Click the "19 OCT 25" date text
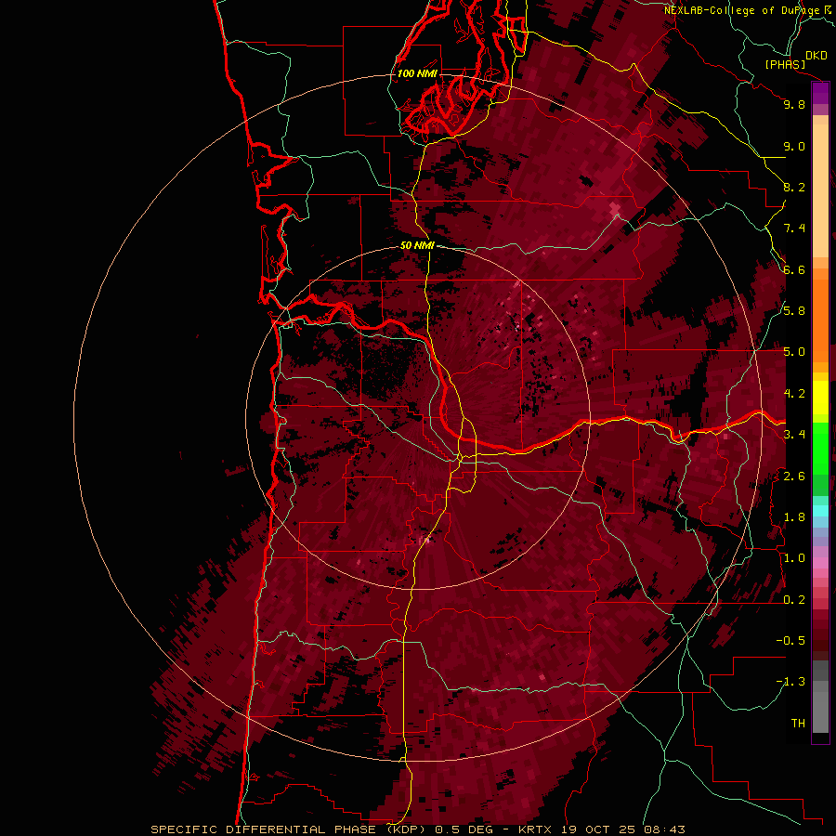This screenshot has width=836, height=836. tap(597, 829)
